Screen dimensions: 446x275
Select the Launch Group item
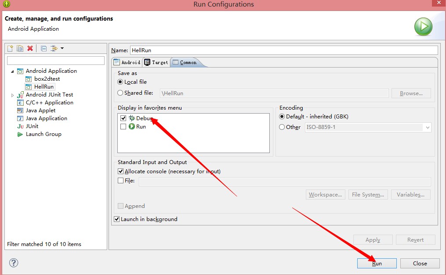[43, 134]
